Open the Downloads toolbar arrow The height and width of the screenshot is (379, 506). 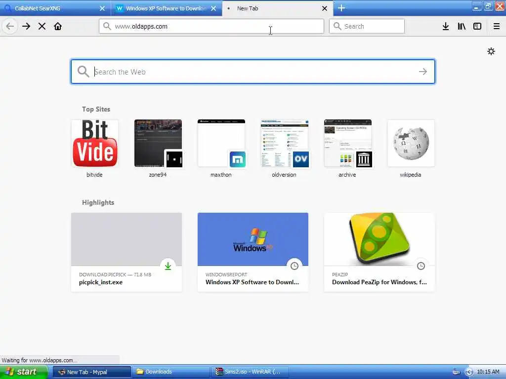click(x=446, y=26)
